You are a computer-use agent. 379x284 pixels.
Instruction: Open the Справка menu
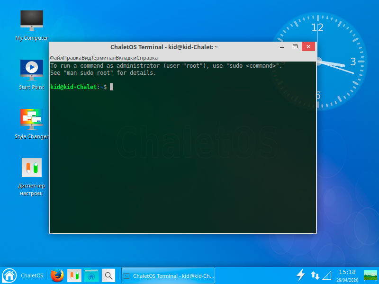point(147,57)
